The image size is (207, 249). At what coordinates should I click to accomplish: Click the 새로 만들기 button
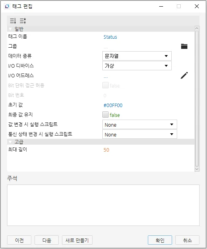(77, 240)
